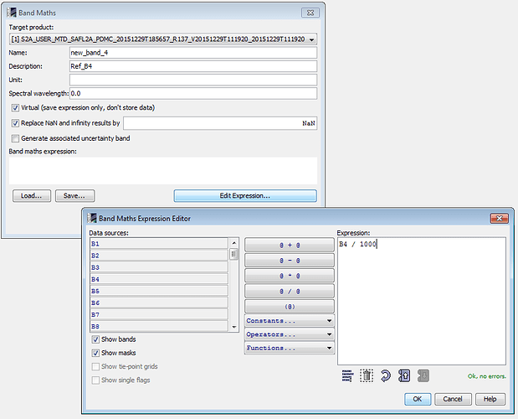
Task: Click the select-all icon below the Expression box
Action: tap(347, 375)
